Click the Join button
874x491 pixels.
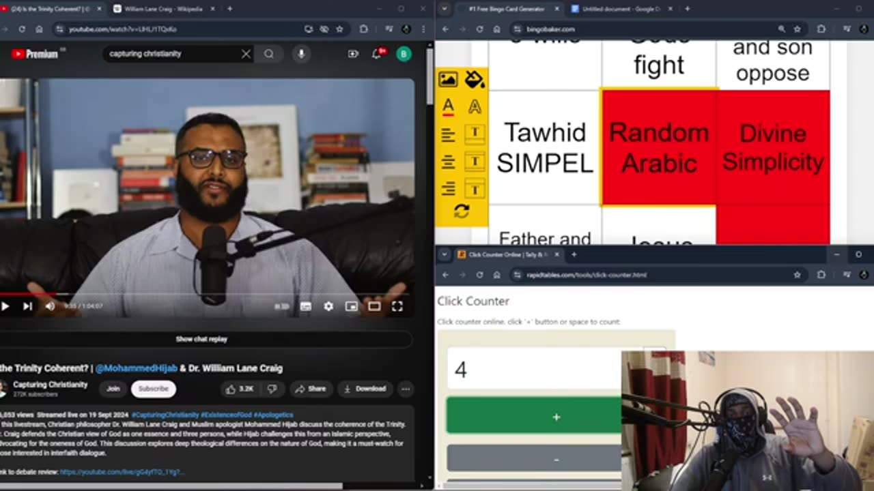point(113,389)
